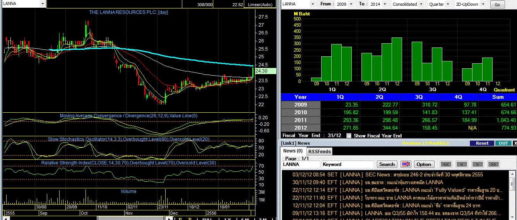This screenshot has height=220, width=517.
Task: Click the chart title THE LANNA RESOURCES PLC
Action: 128,12
